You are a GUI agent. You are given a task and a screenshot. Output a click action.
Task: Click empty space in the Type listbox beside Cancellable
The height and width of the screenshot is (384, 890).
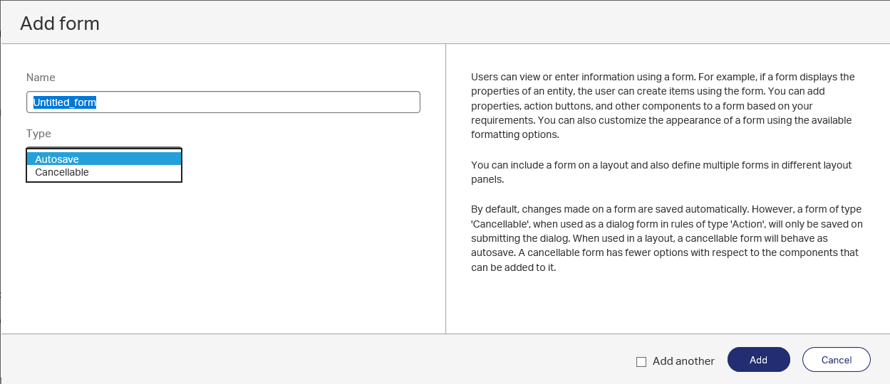[135, 172]
